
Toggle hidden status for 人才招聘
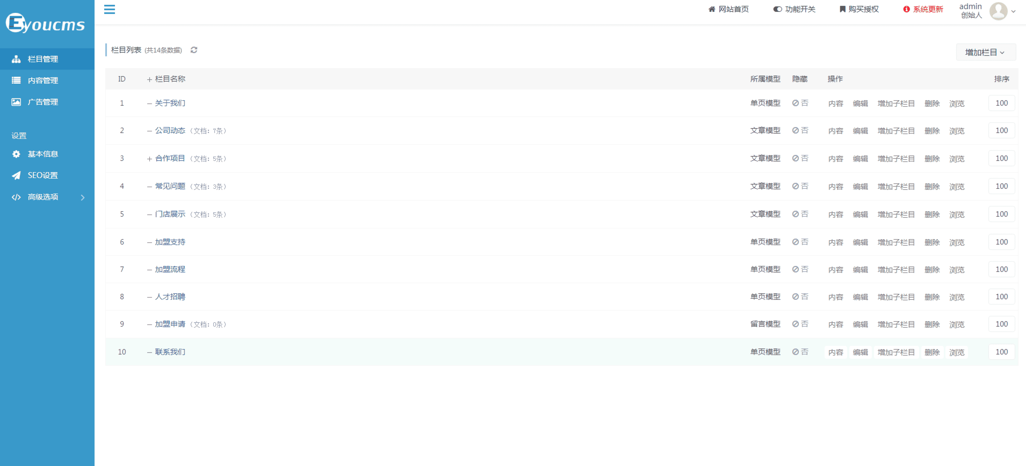pos(800,297)
